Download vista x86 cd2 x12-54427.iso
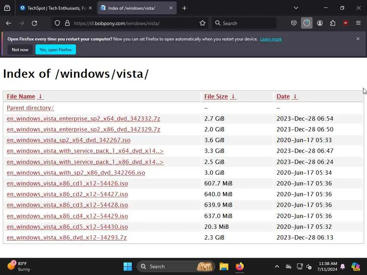 tap(67, 194)
